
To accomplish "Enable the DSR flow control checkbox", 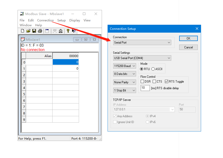I will tap(142, 82).
